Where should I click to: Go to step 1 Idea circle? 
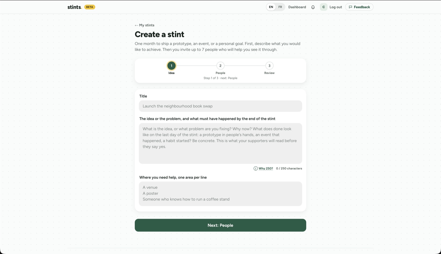point(171,66)
